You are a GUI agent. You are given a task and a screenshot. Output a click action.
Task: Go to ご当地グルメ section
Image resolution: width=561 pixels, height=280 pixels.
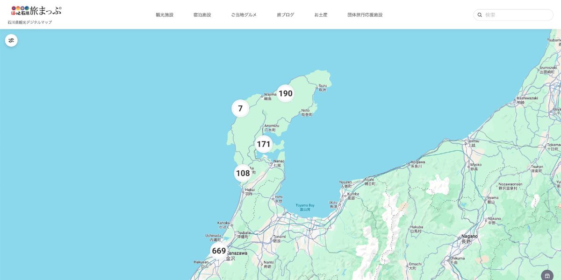click(244, 15)
